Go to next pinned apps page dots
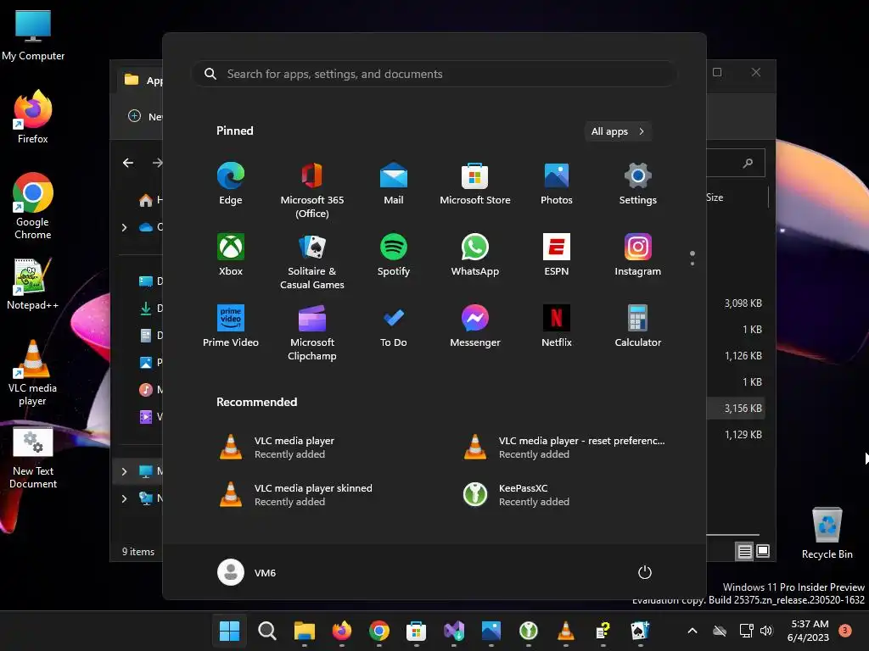 coord(692,259)
